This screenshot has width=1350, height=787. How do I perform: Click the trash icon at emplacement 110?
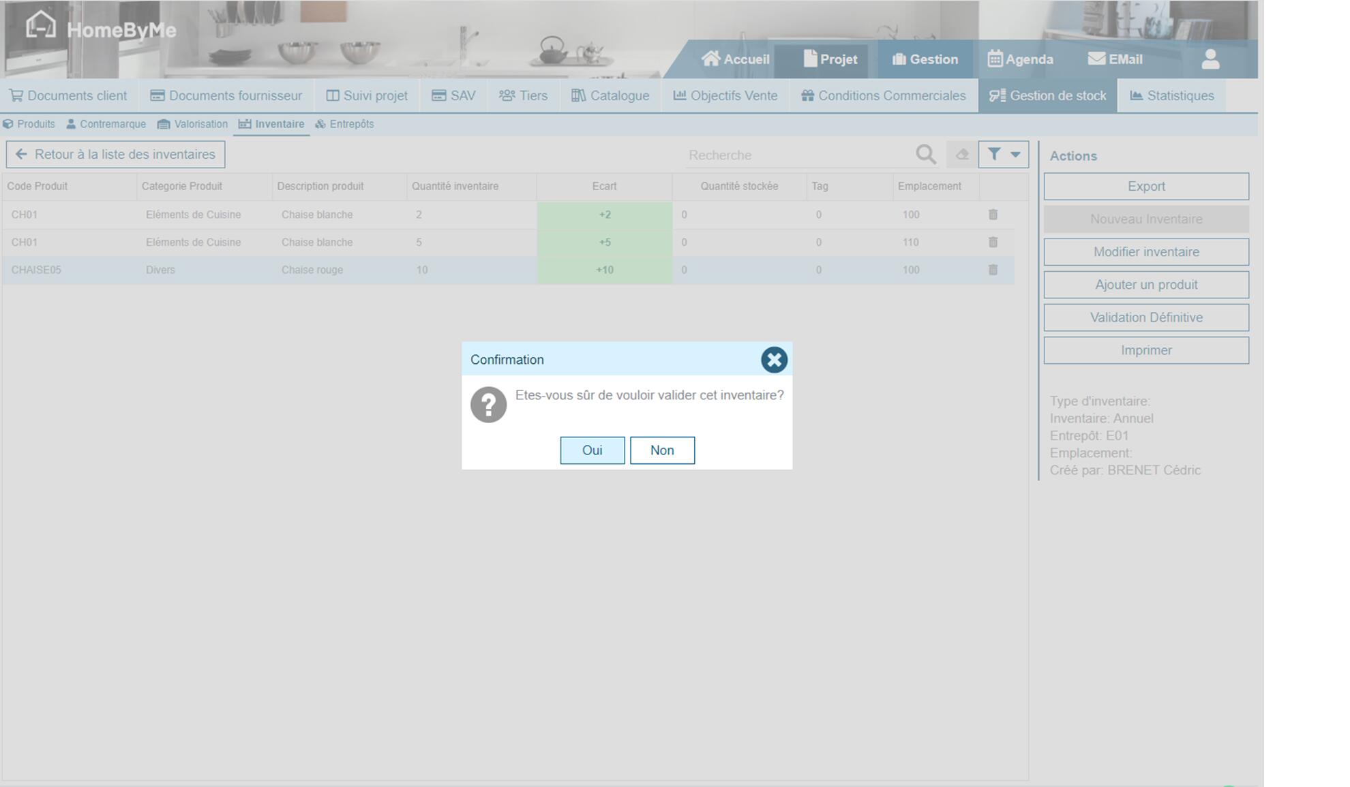pos(993,243)
